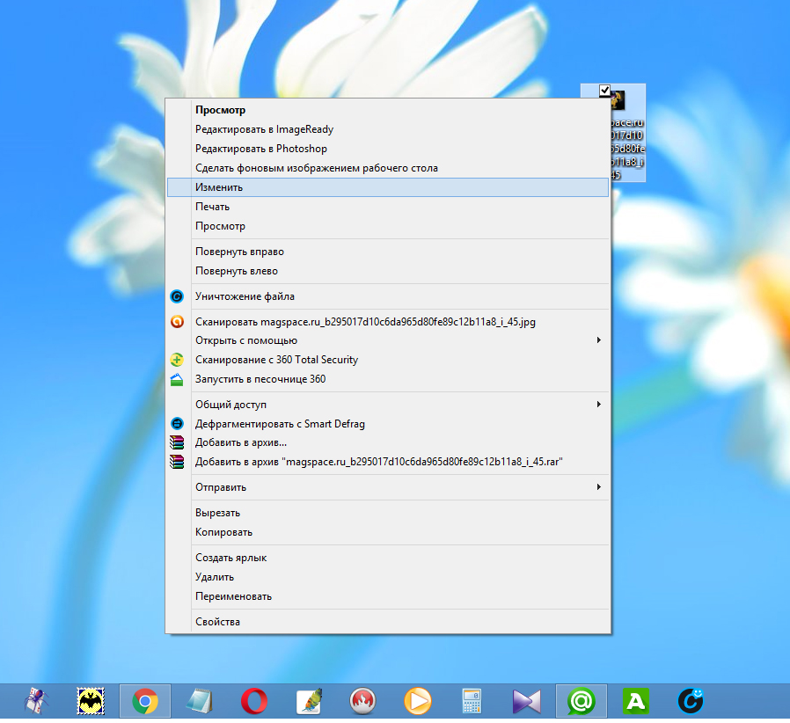Expand the Отправить submenu

click(x=598, y=487)
